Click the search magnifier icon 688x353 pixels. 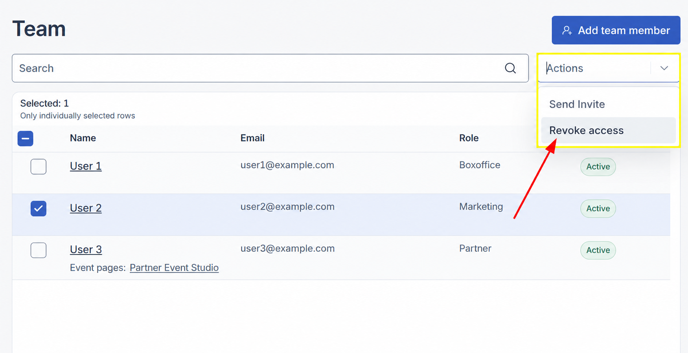510,68
